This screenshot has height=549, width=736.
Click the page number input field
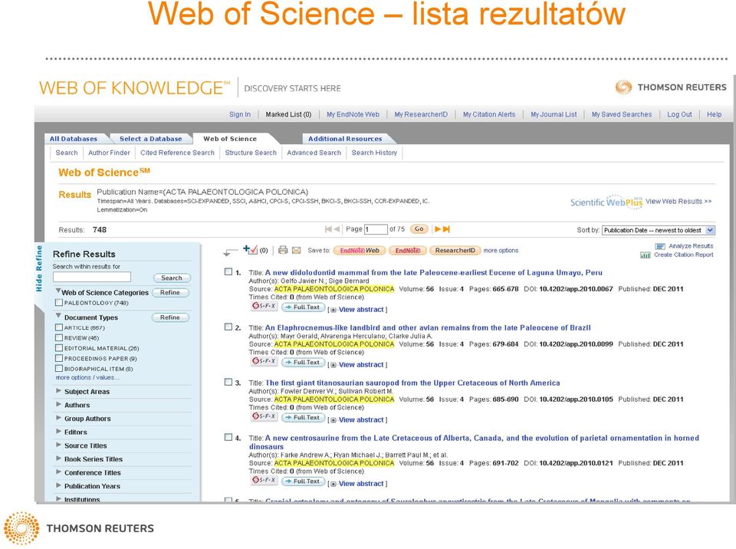coord(376,229)
